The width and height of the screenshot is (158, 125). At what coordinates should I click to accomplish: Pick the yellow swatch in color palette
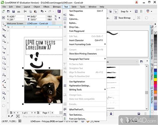155,80
